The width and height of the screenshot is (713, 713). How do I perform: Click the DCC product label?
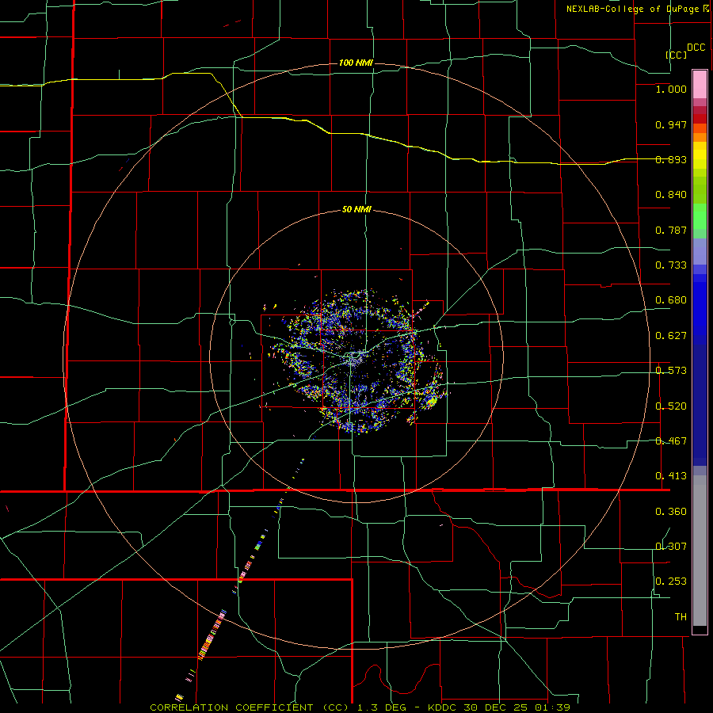[696, 48]
